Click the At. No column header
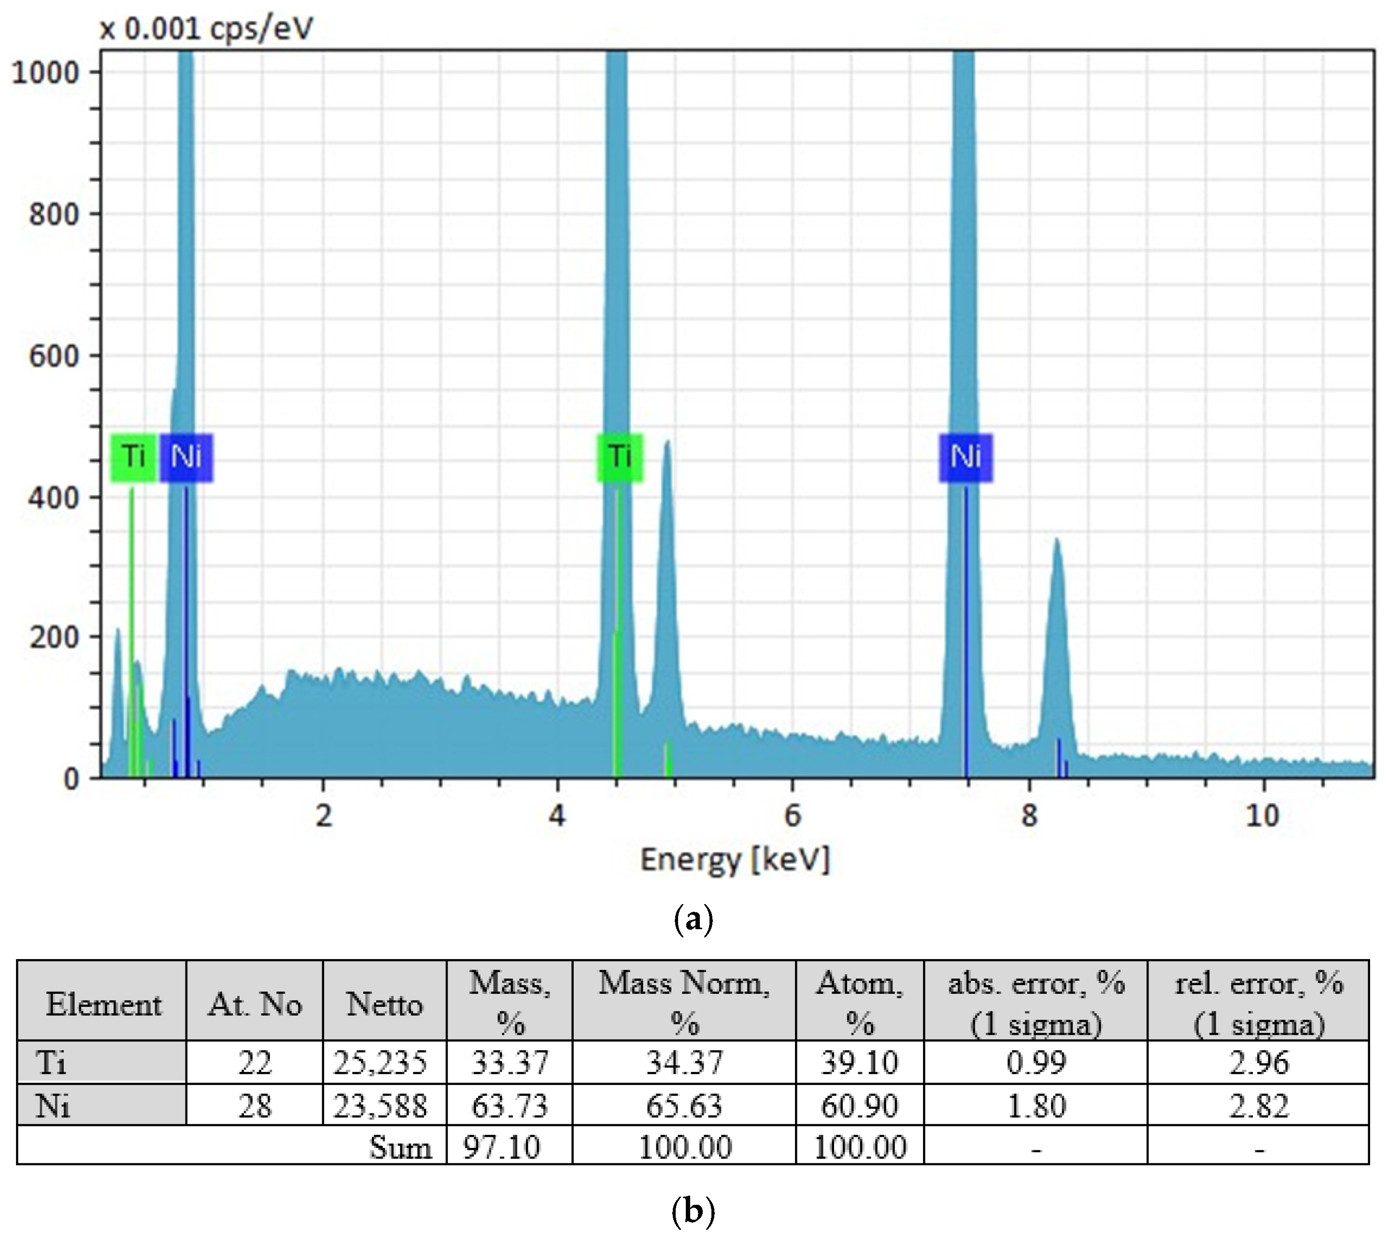The height and width of the screenshot is (1241, 1389). coord(255,1004)
